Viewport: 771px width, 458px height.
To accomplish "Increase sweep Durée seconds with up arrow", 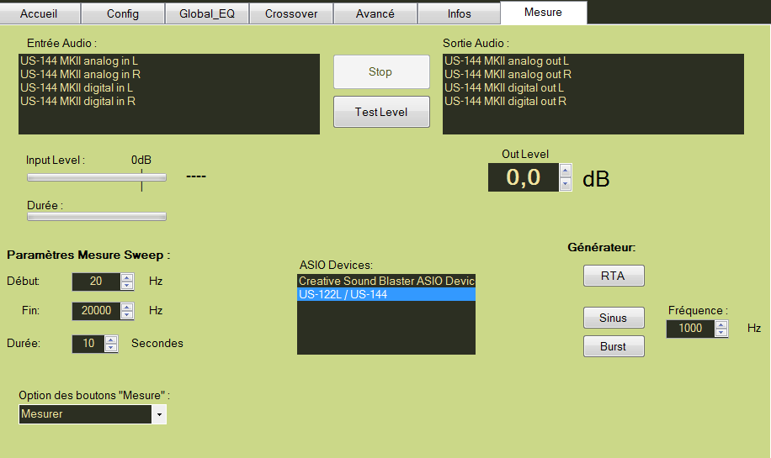I will (x=111, y=339).
